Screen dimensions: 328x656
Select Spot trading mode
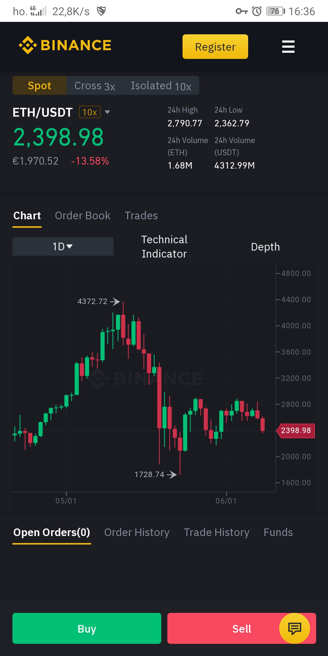39,85
